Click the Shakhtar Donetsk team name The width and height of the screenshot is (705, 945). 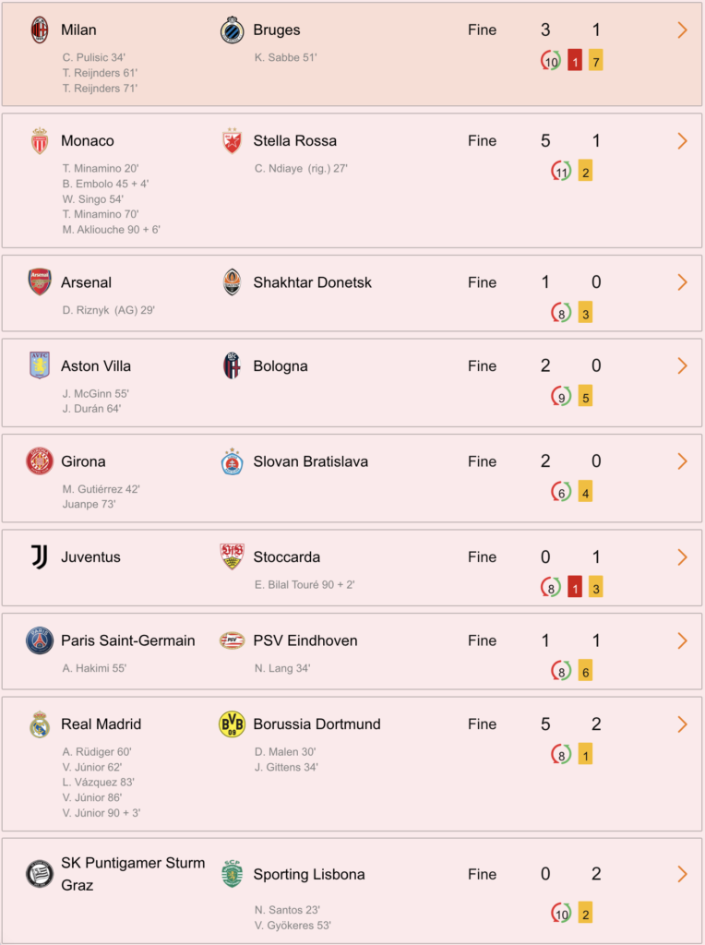pyautogui.click(x=312, y=282)
